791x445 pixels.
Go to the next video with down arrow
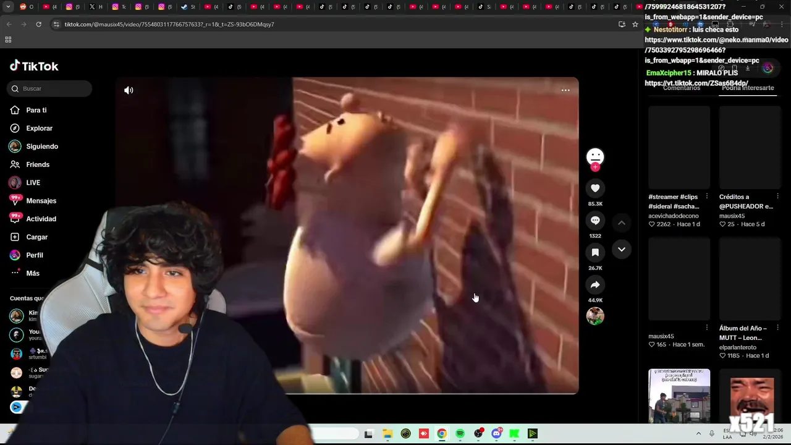[x=622, y=250]
